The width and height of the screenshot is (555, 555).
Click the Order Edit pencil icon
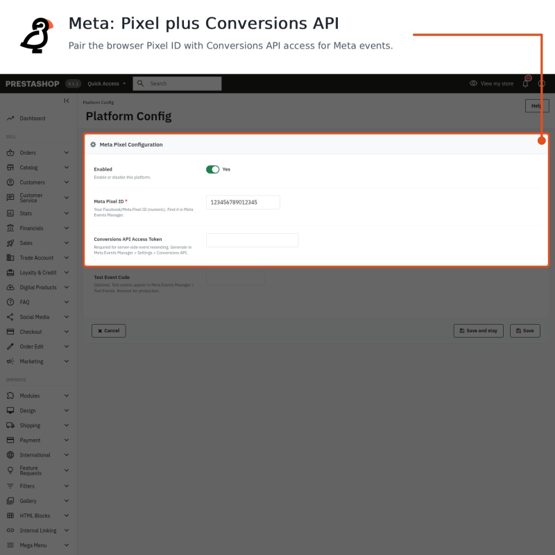[x=10, y=346]
